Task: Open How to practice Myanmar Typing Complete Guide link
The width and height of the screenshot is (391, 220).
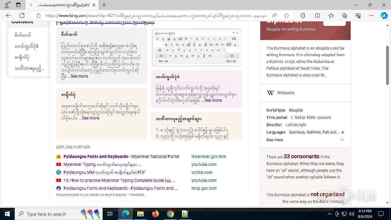Action: coord(119,180)
